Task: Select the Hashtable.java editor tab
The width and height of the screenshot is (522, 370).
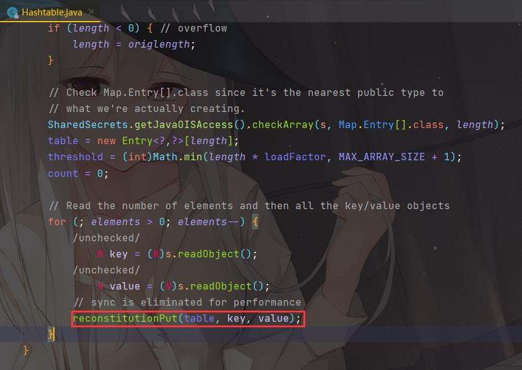Action: 50,12
